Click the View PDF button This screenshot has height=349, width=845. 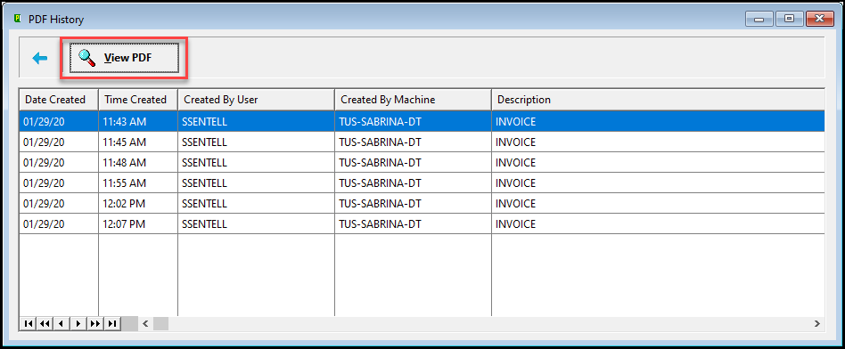[124, 58]
